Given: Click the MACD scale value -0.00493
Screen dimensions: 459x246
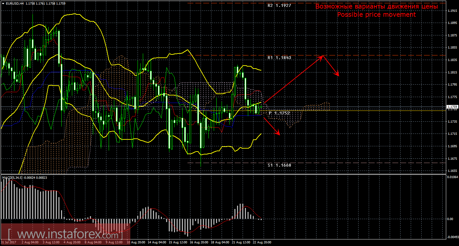Looking at the screenshot, I should coord(453,236).
